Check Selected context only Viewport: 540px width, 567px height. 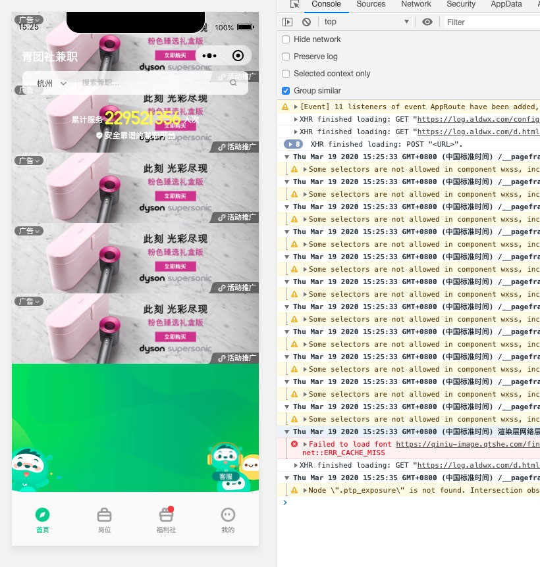click(x=286, y=74)
